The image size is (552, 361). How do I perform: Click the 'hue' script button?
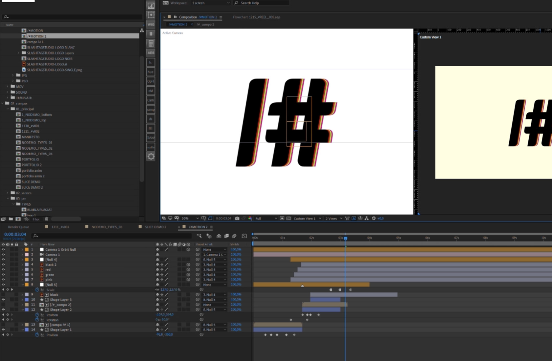pyautogui.click(x=150, y=72)
